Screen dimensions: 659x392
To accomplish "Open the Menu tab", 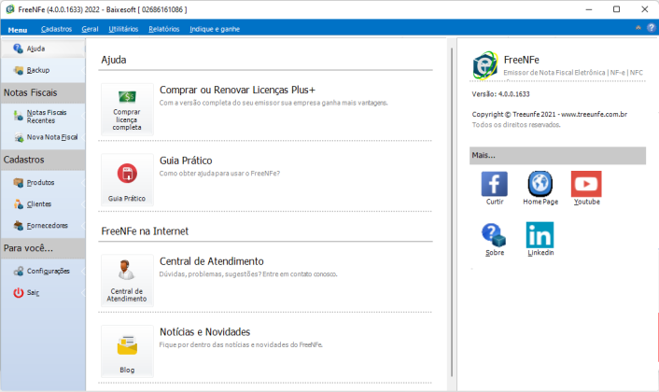I will click(17, 30).
